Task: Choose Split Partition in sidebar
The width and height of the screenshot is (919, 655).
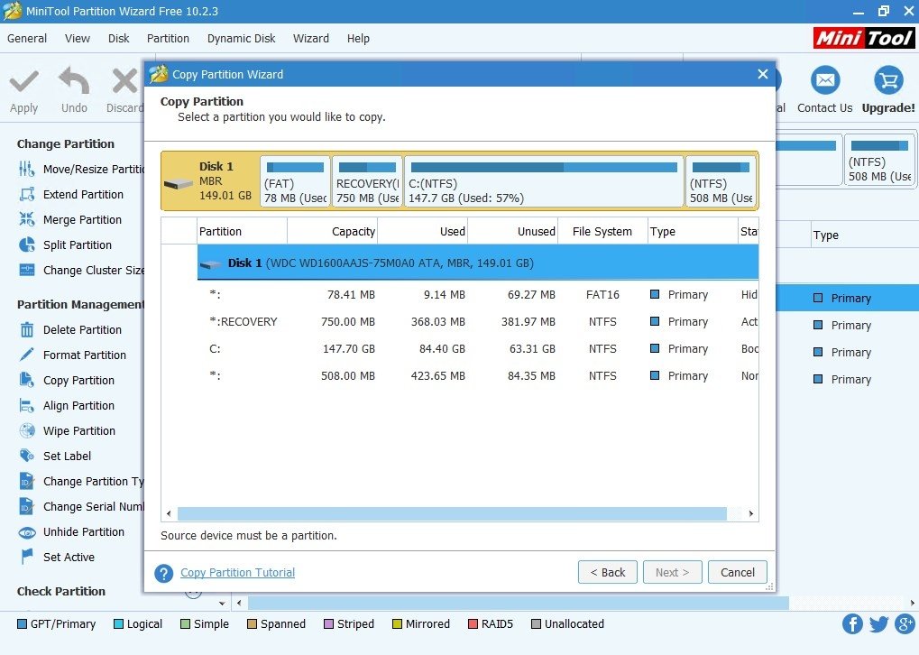Action: point(65,244)
